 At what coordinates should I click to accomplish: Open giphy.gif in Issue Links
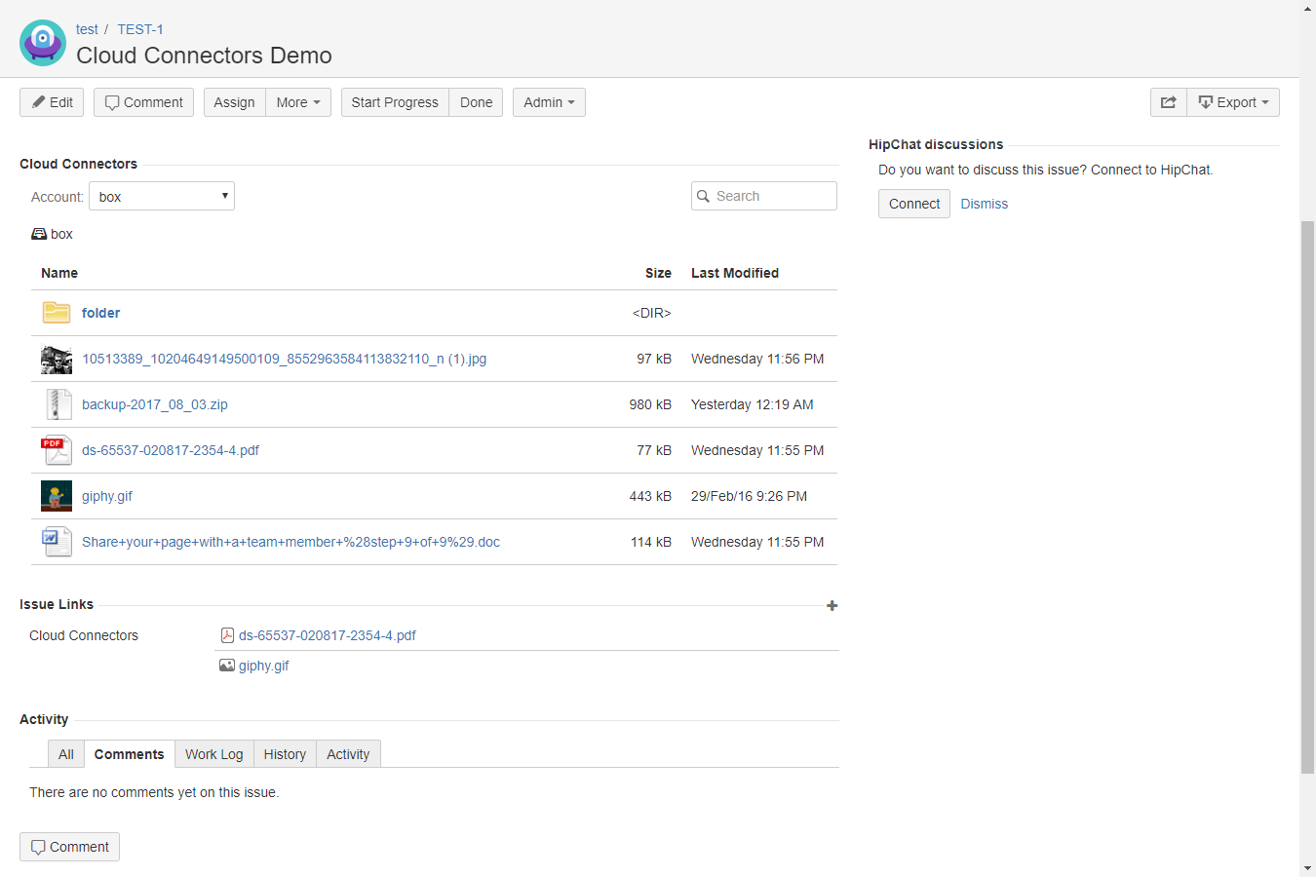pyautogui.click(x=264, y=666)
